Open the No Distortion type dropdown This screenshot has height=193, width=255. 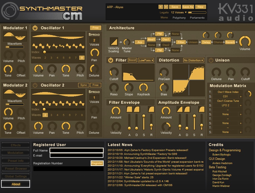pyautogui.click(x=194, y=60)
